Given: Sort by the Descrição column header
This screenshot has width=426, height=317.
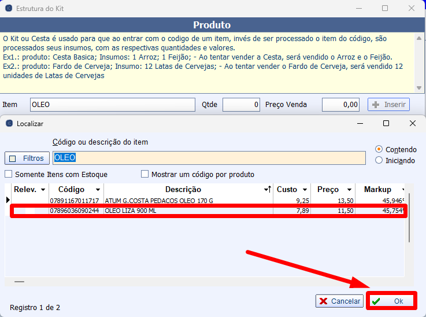Looking at the screenshot, I should [183, 190].
